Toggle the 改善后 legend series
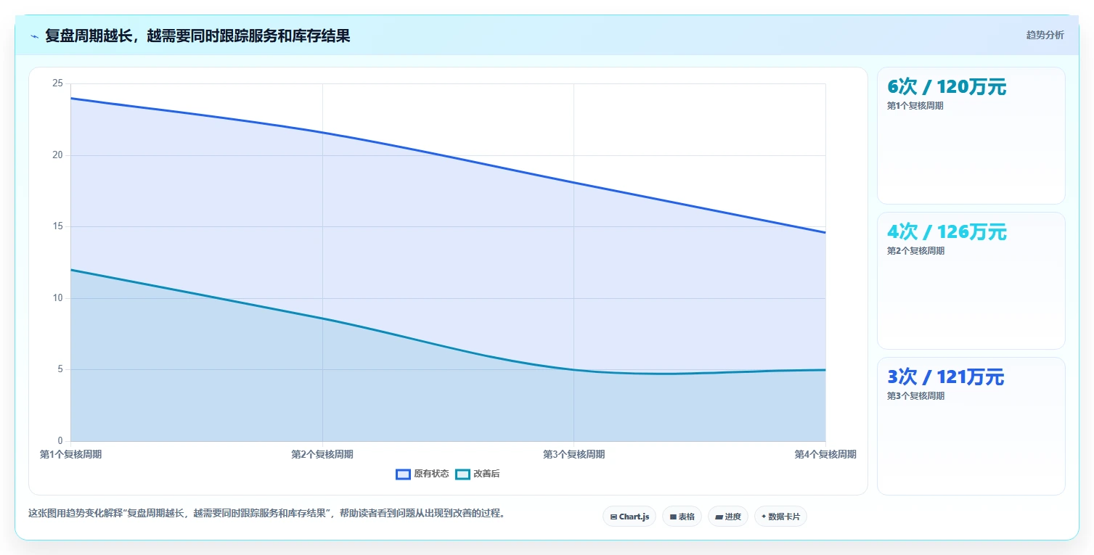The image size is (1094, 555). (x=478, y=474)
